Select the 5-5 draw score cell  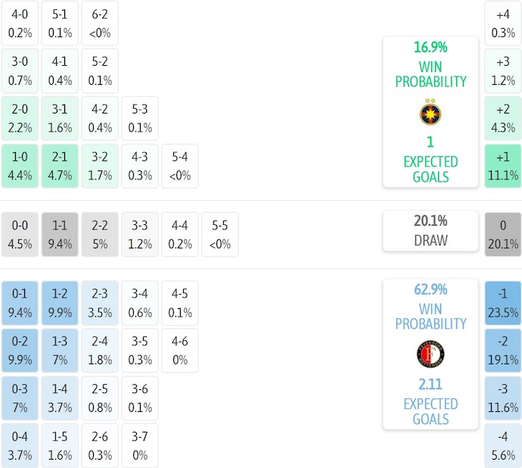tap(220, 234)
